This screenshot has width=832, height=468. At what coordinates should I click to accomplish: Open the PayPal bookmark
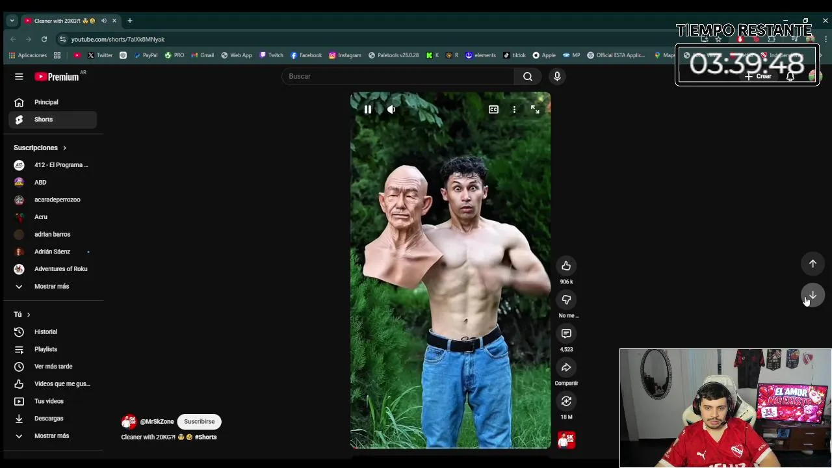pos(146,55)
